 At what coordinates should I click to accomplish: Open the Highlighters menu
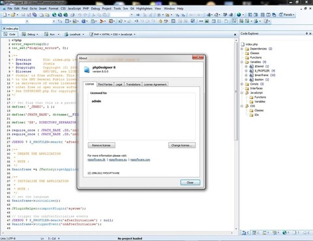coord(144,8)
